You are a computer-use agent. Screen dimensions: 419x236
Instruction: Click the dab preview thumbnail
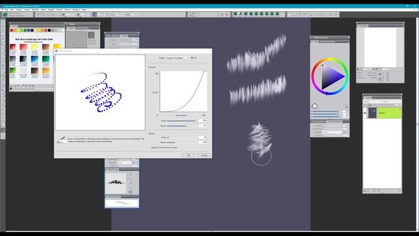116,183
